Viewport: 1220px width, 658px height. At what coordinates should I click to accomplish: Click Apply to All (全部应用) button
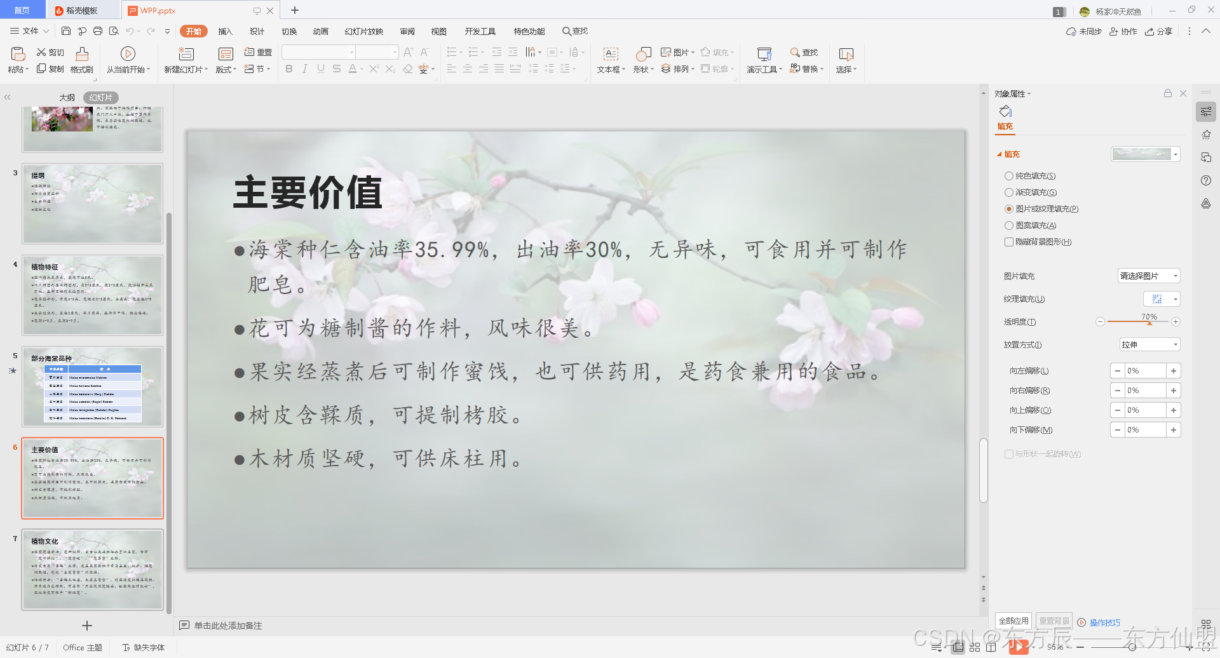click(x=1013, y=621)
